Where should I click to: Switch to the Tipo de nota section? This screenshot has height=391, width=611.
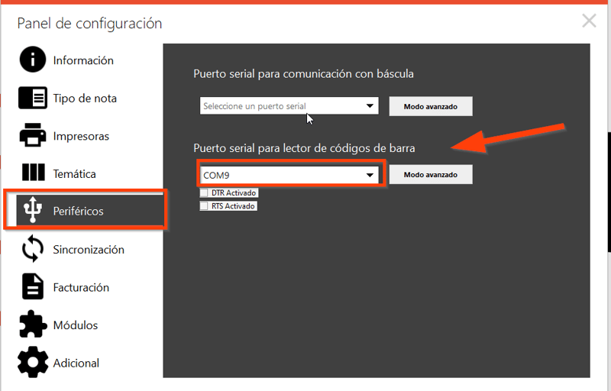85,99
